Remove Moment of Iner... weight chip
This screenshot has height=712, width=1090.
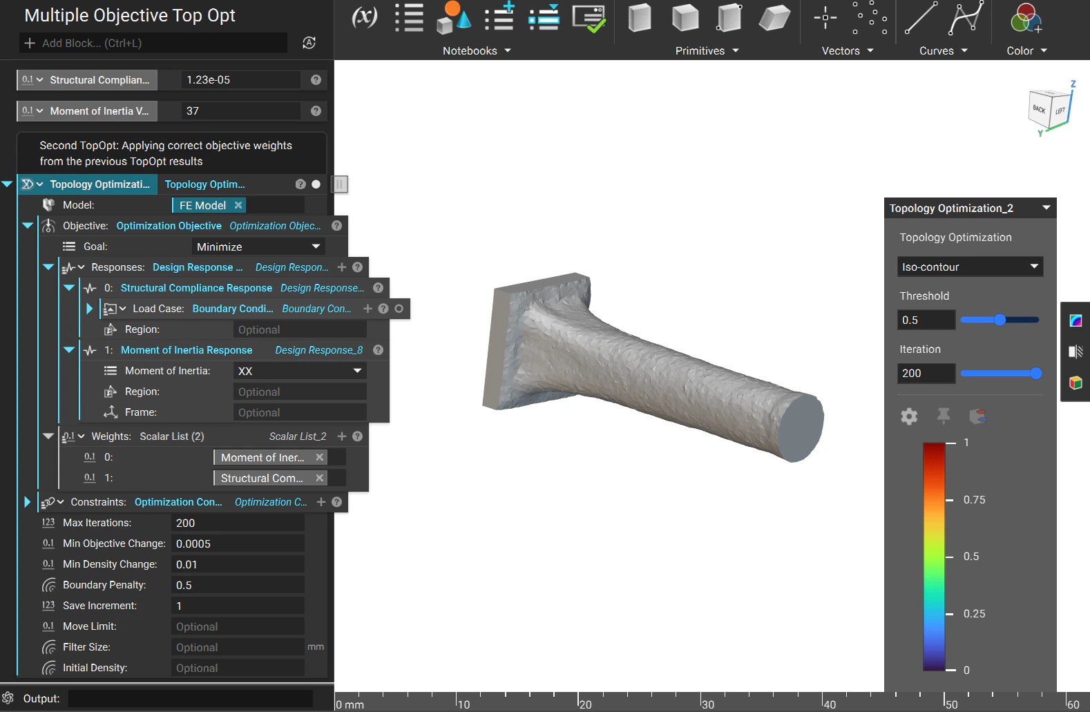[x=320, y=457]
